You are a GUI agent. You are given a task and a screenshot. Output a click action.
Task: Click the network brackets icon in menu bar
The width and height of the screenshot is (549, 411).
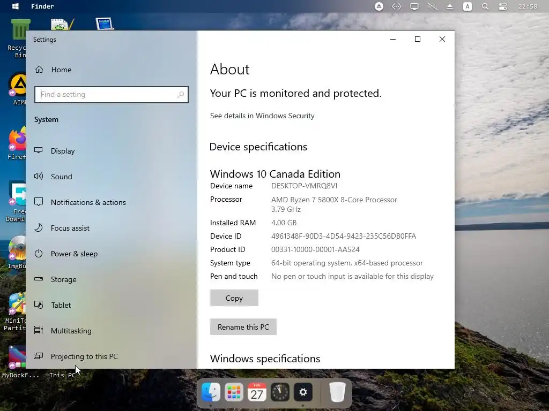coord(396,6)
